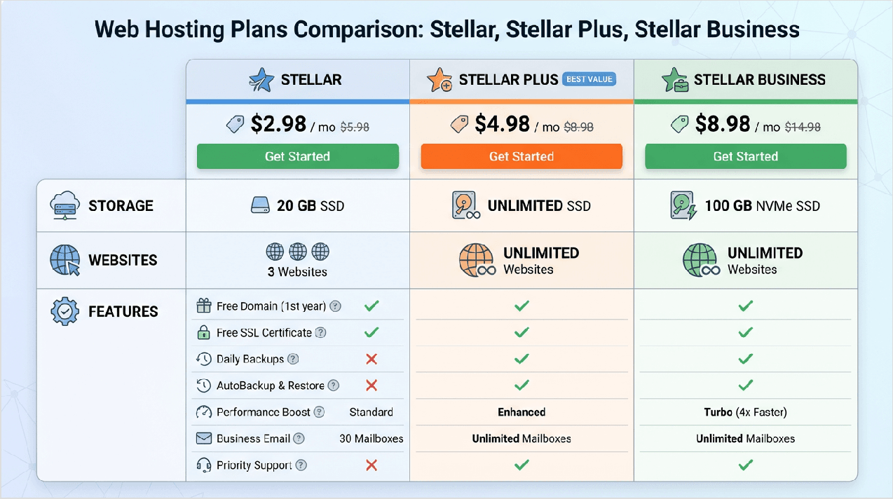
Task: Click the Daily Backups info icon
Action: pyautogui.click(x=293, y=359)
